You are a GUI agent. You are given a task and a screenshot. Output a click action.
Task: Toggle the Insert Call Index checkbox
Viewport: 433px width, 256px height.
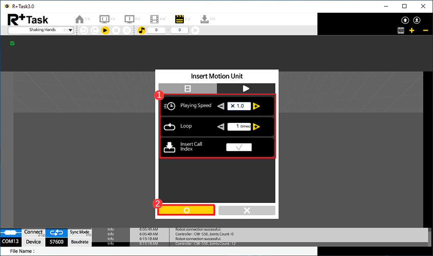pyautogui.click(x=238, y=147)
